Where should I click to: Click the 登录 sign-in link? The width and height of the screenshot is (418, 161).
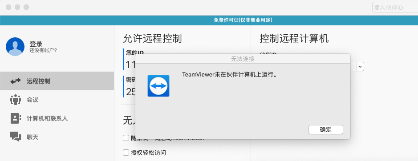point(36,44)
